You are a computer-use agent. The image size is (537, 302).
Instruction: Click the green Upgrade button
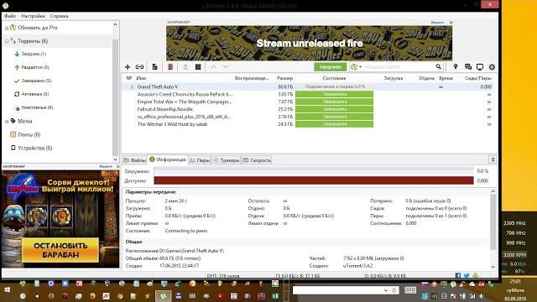tap(330, 67)
